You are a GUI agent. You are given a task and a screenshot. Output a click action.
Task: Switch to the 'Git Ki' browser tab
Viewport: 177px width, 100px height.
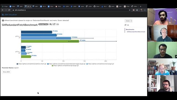coord(43,6)
